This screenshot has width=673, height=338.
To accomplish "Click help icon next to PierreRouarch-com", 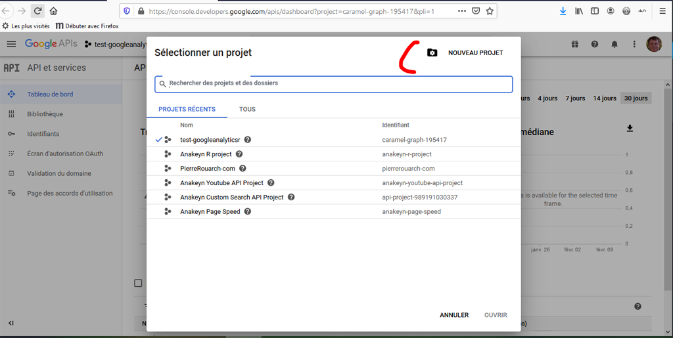I will pos(243,169).
